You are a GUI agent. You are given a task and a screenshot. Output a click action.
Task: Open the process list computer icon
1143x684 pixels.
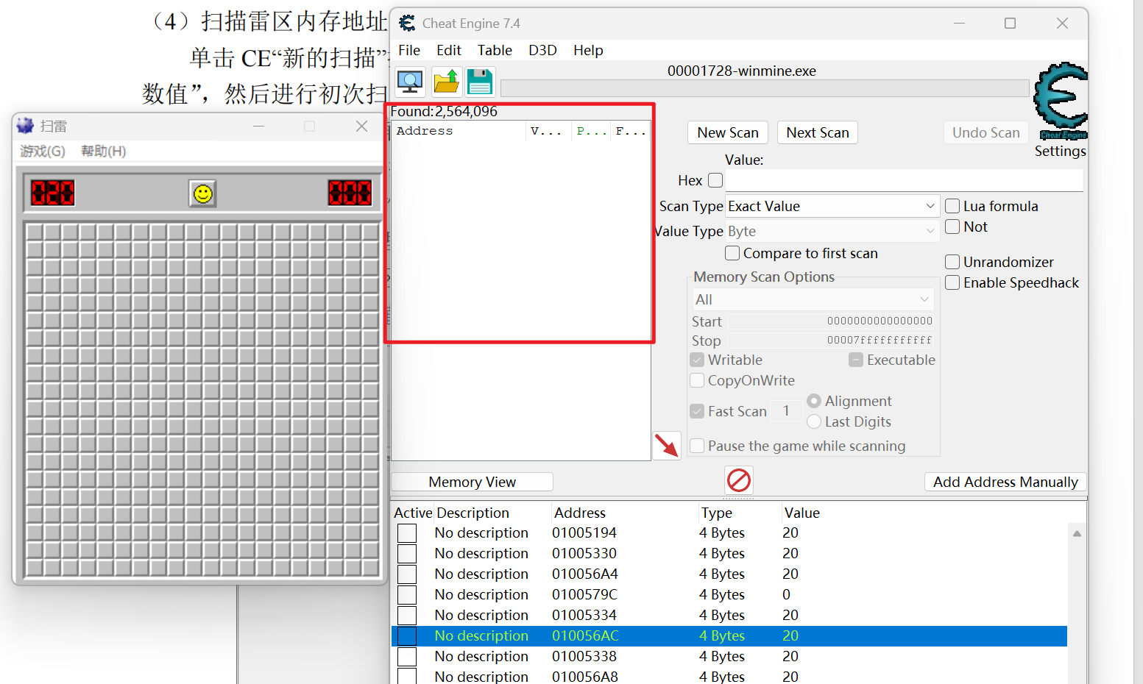[410, 82]
